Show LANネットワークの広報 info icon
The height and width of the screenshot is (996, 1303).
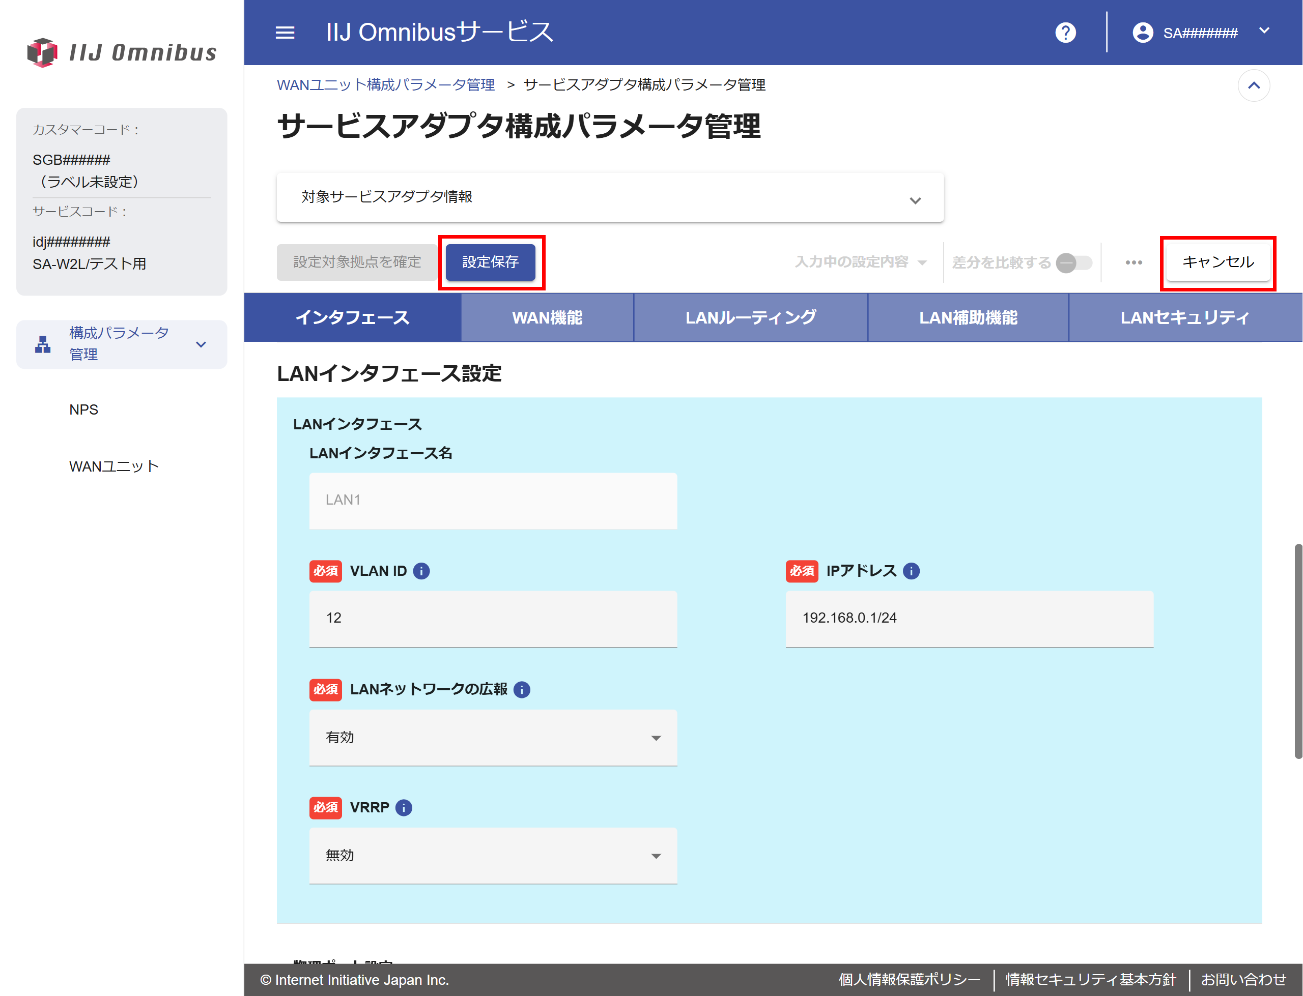click(521, 689)
